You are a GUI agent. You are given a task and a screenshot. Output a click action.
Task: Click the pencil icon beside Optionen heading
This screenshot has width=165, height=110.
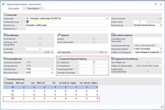click(59, 35)
